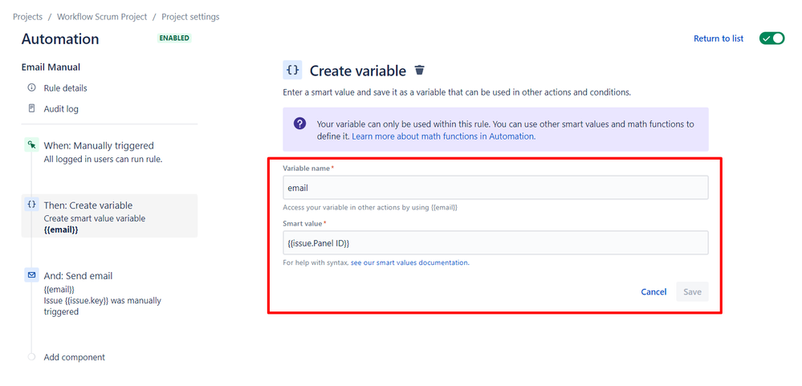Screen dimensions: 802x386
Task: Go to Workflow Scrum Project breadcrumb
Action: (x=102, y=17)
